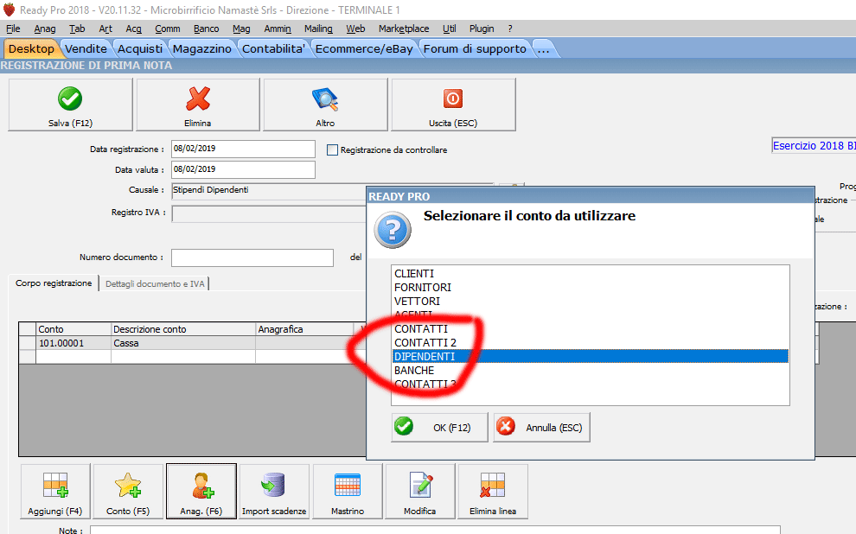The image size is (856, 534).
Task: Click the Ready Pro strawberry title icon
Action: [x=10, y=10]
